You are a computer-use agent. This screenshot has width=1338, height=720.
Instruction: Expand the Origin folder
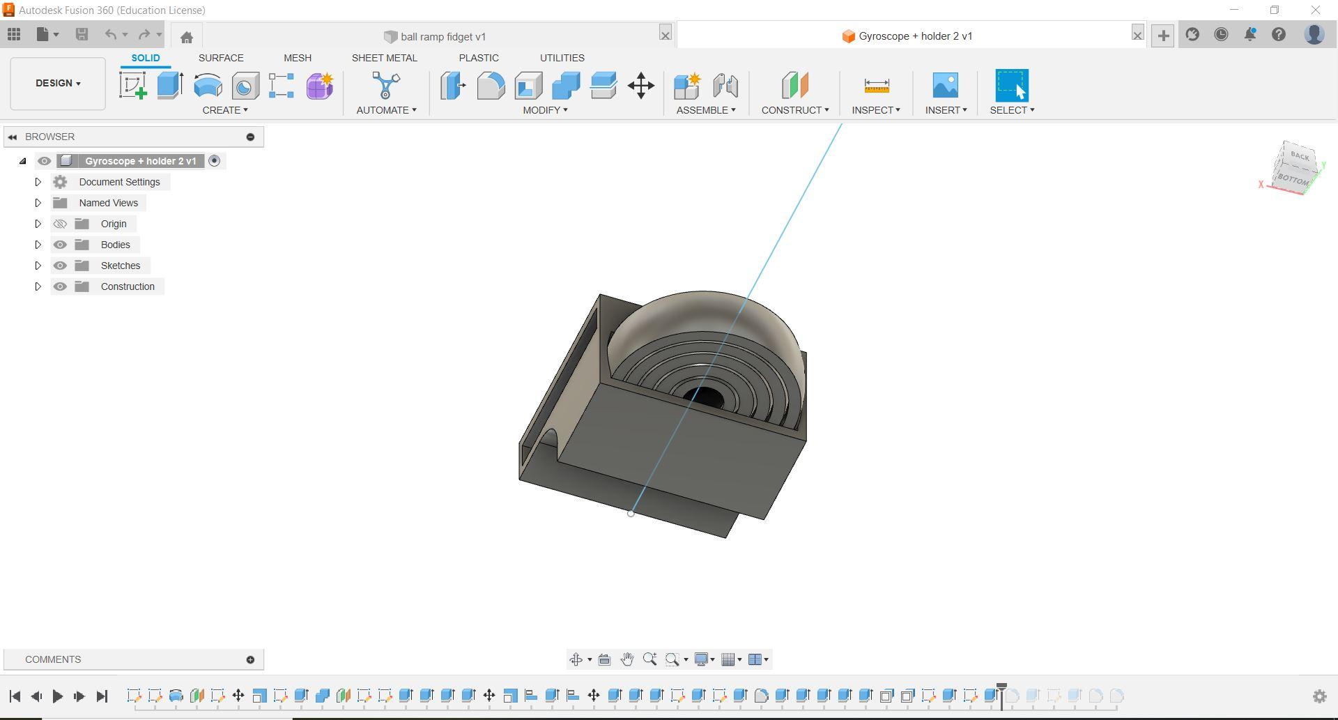point(38,224)
